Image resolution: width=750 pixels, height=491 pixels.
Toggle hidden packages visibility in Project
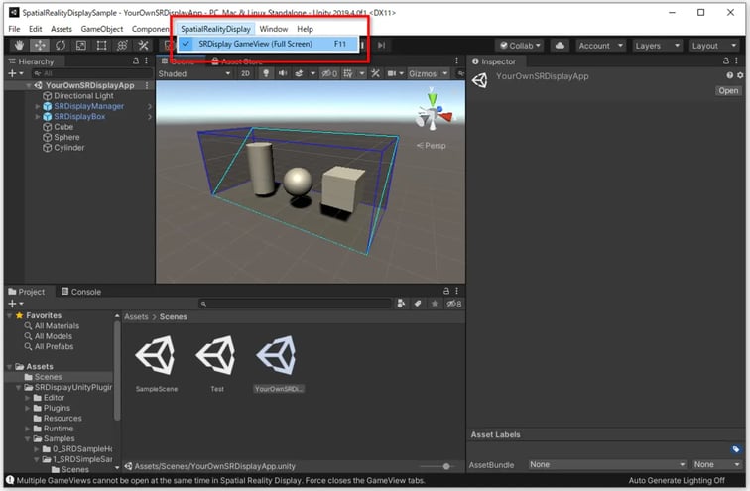coord(454,304)
